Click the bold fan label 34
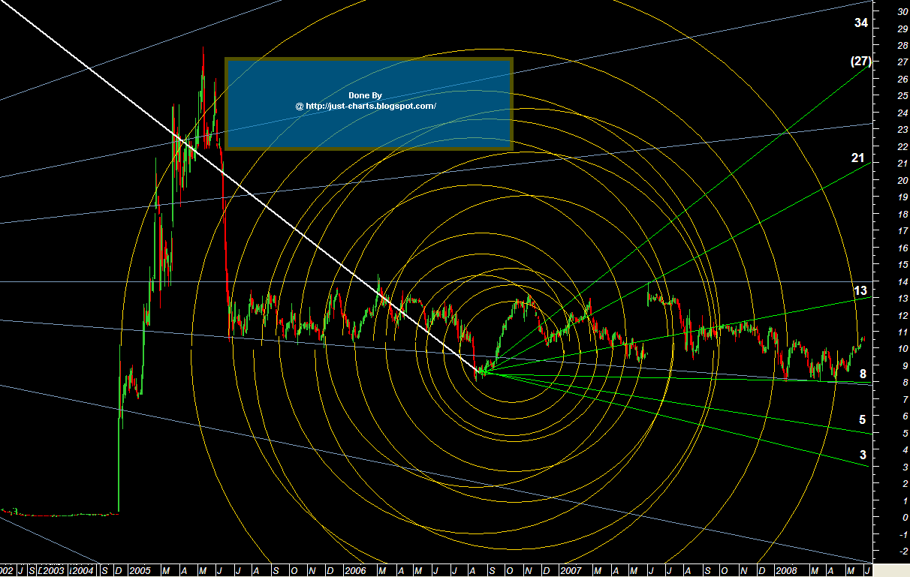Image resolution: width=910 pixels, height=577 pixels. (x=861, y=23)
